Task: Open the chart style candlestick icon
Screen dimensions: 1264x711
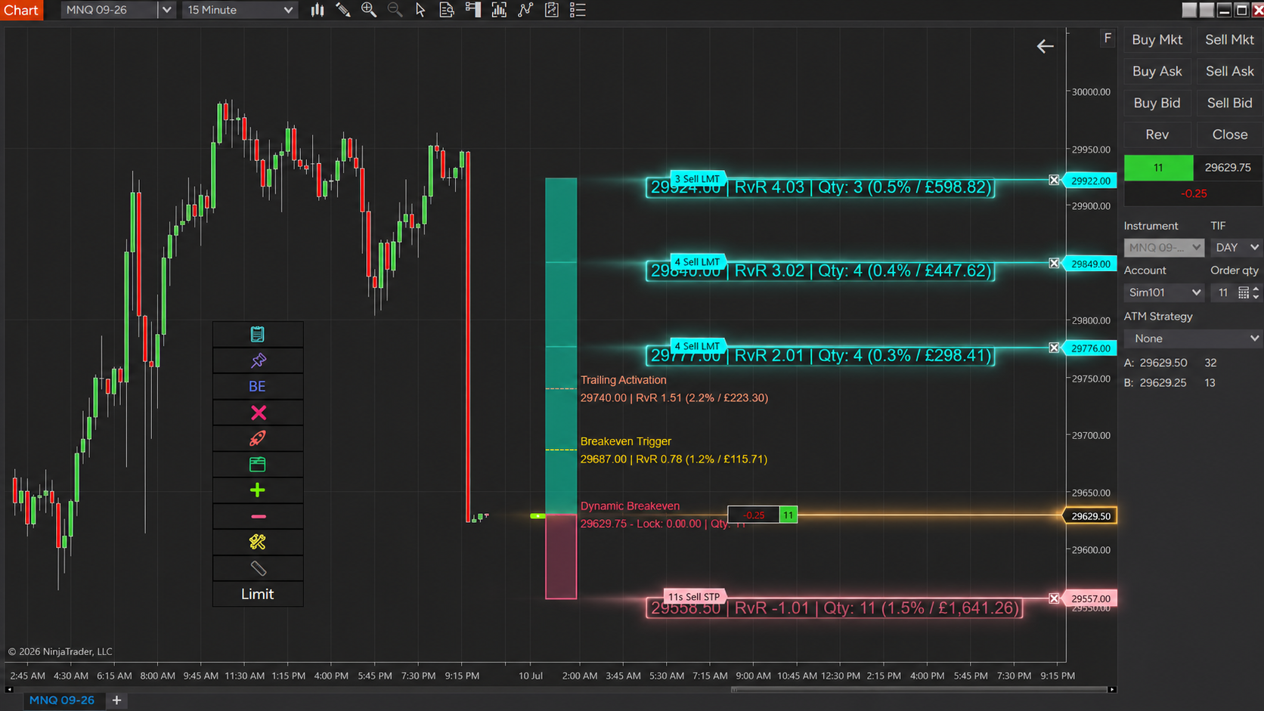Action: [318, 10]
